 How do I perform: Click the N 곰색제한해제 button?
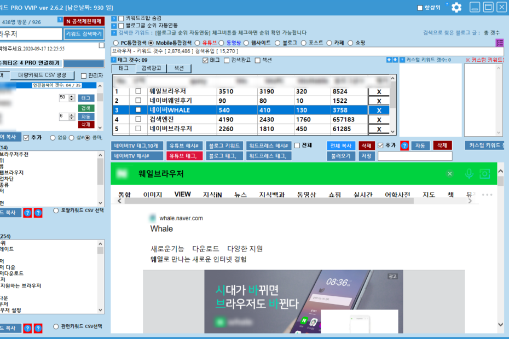pos(84,21)
